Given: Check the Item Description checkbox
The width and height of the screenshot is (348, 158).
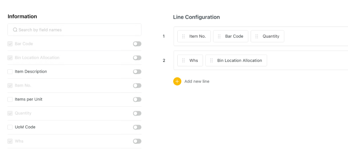Looking at the screenshot, I should click(x=10, y=72).
